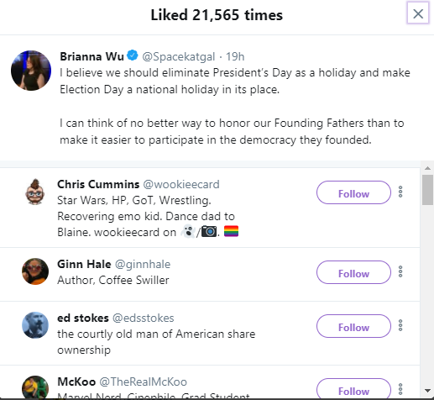
Task: View ed stokes' profile picture
Action: pos(35,325)
